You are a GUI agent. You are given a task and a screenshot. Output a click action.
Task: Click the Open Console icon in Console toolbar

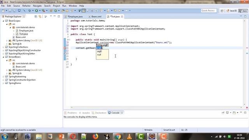[x=234, y=113]
